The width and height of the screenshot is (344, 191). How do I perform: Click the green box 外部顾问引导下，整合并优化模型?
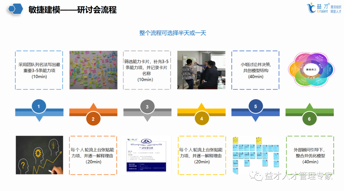coord(310,155)
